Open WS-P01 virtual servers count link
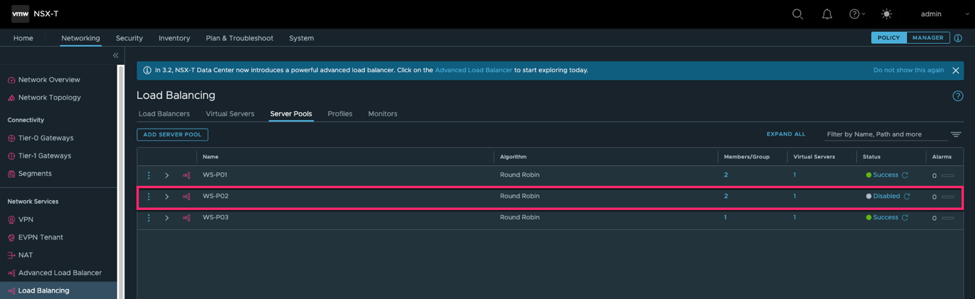The height and width of the screenshot is (299, 975). pos(795,175)
